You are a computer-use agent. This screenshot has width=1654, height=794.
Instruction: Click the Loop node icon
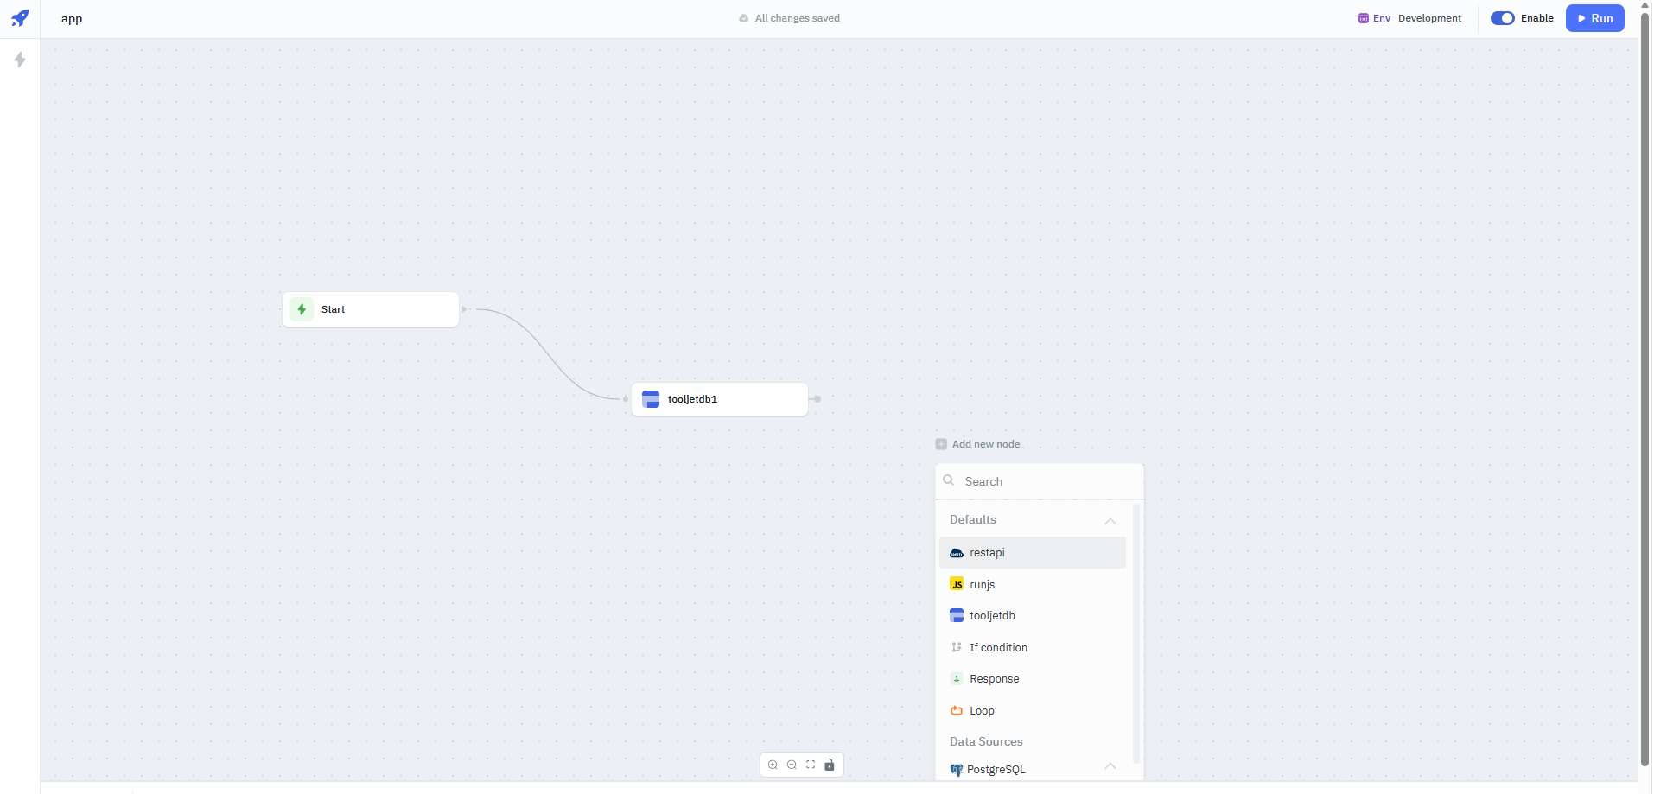coord(957,710)
